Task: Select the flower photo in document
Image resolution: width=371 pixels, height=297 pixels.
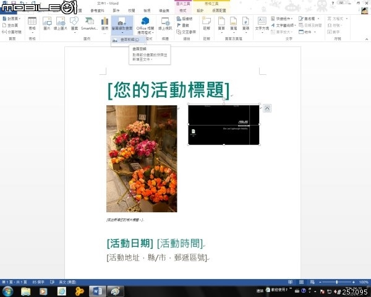Action: pos(142,158)
